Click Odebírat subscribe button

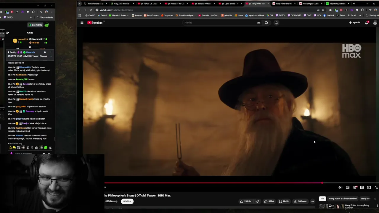(x=127, y=201)
